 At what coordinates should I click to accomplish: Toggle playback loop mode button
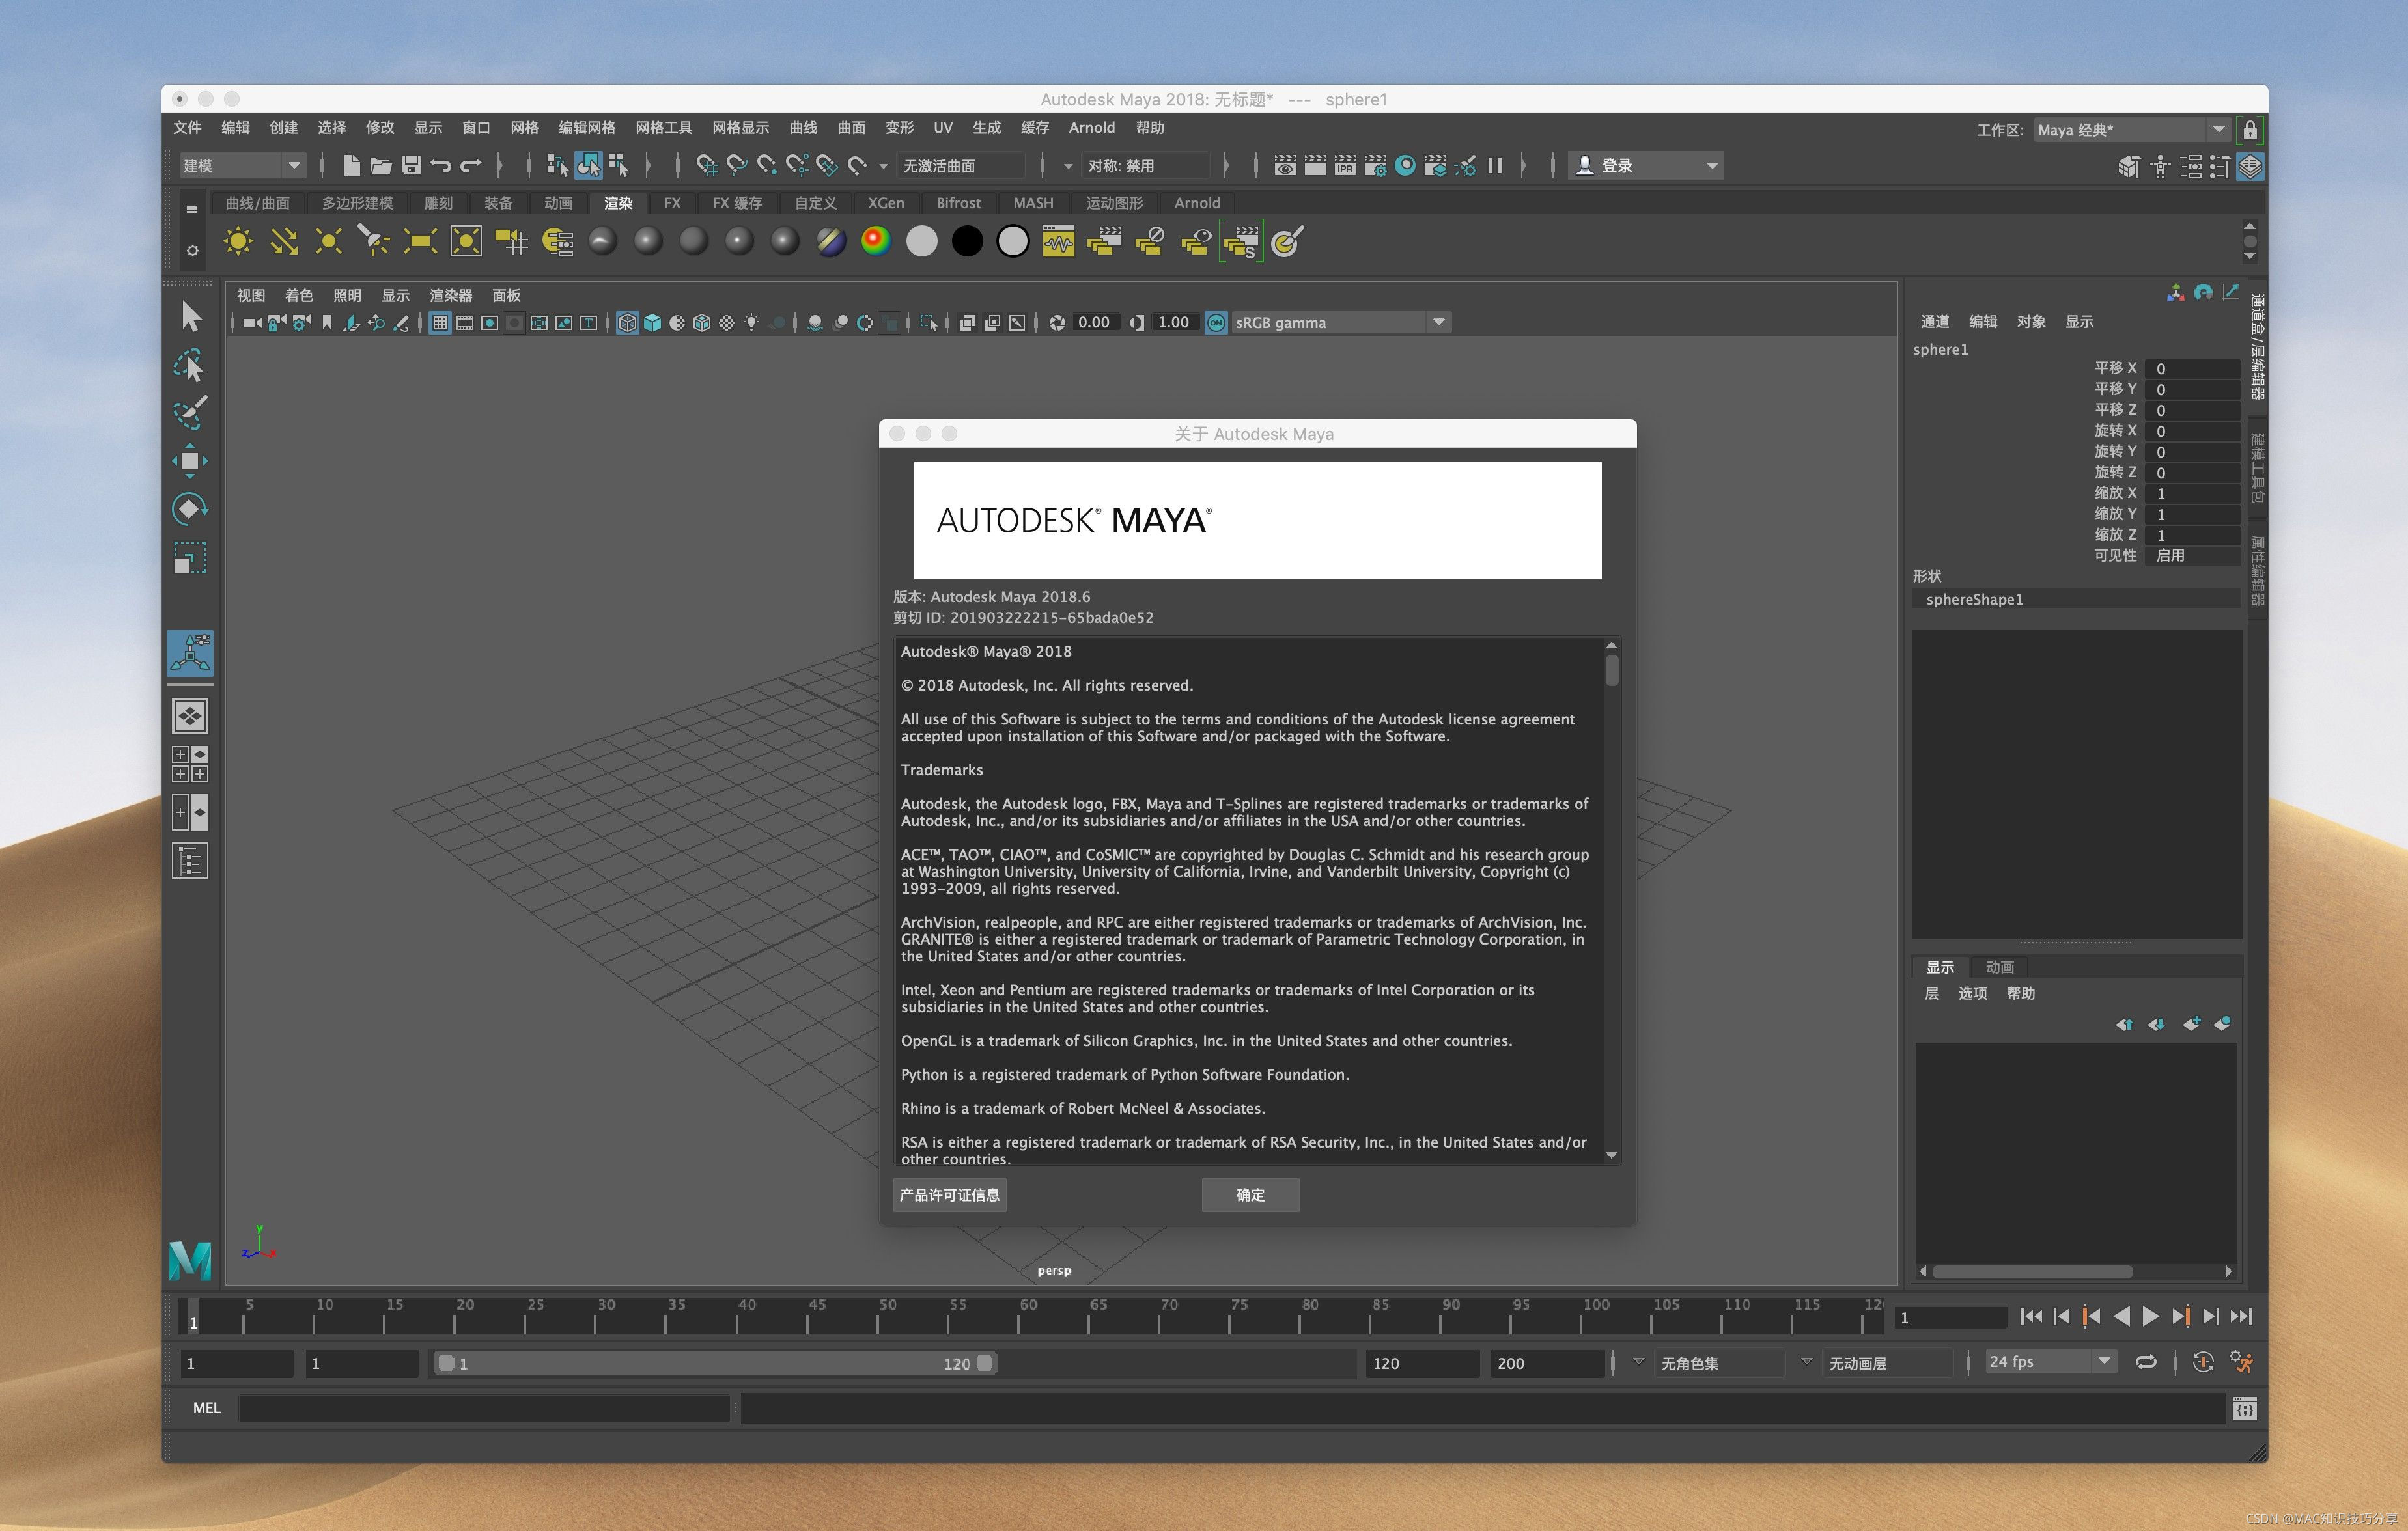coord(2145,1362)
